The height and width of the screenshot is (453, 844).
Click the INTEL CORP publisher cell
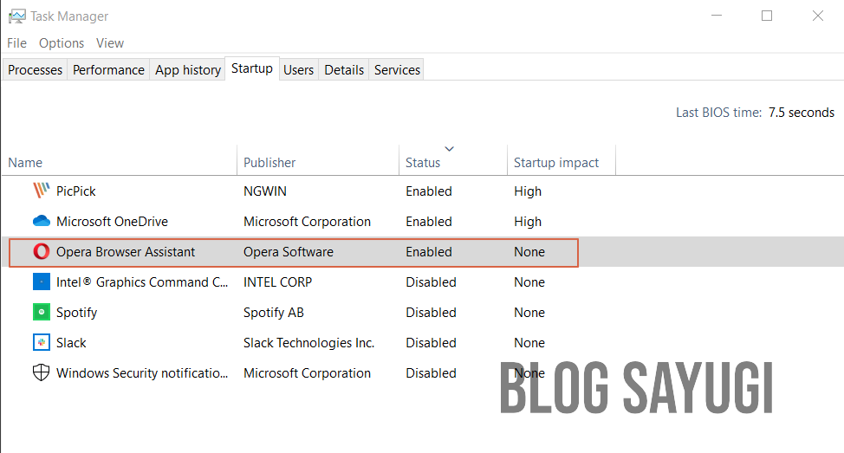tap(278, 282)
